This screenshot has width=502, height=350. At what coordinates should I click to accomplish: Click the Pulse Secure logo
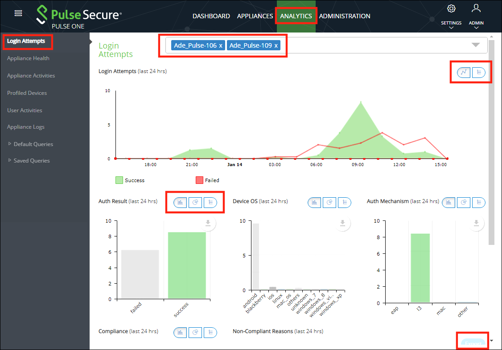[78, 14]
